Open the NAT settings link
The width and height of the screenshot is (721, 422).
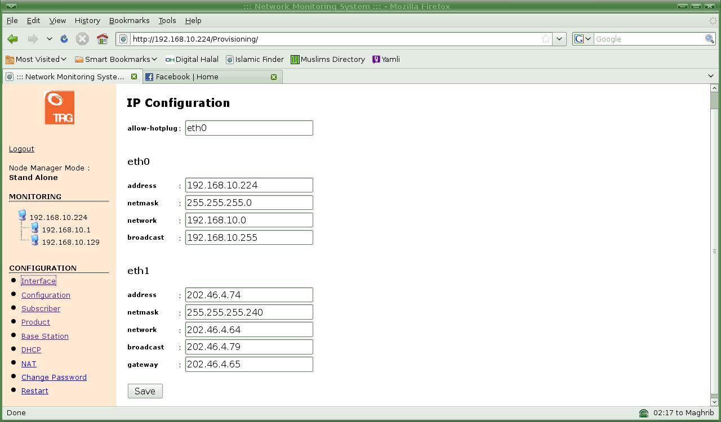(29, 363)
